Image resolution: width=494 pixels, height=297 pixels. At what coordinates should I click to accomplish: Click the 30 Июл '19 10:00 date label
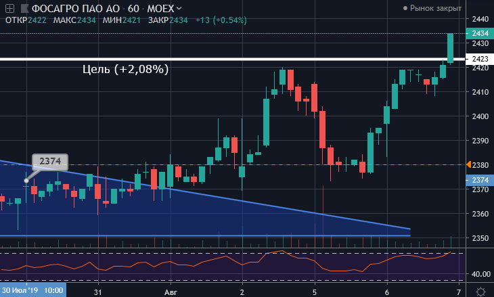tap(32, 290)
